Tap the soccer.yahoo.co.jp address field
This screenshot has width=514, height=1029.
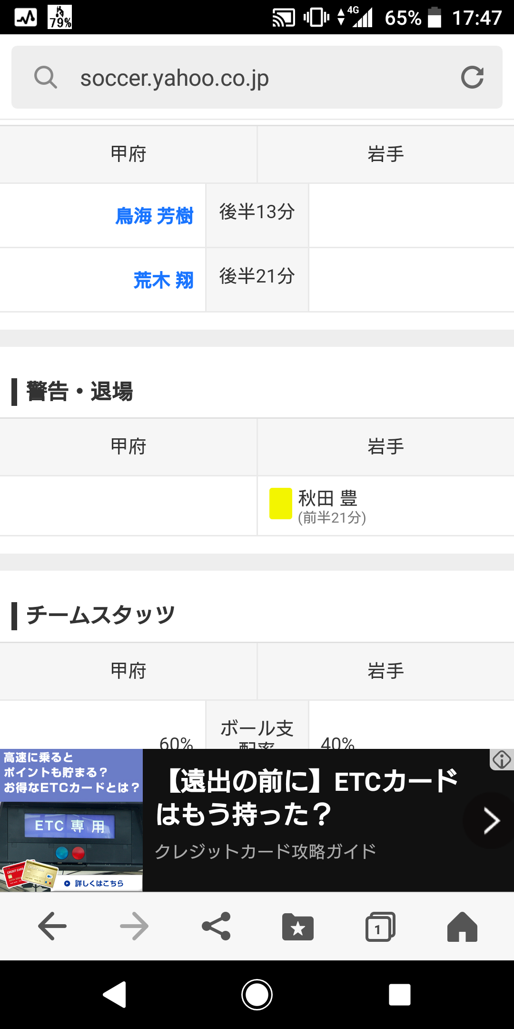tap(257, 78)
